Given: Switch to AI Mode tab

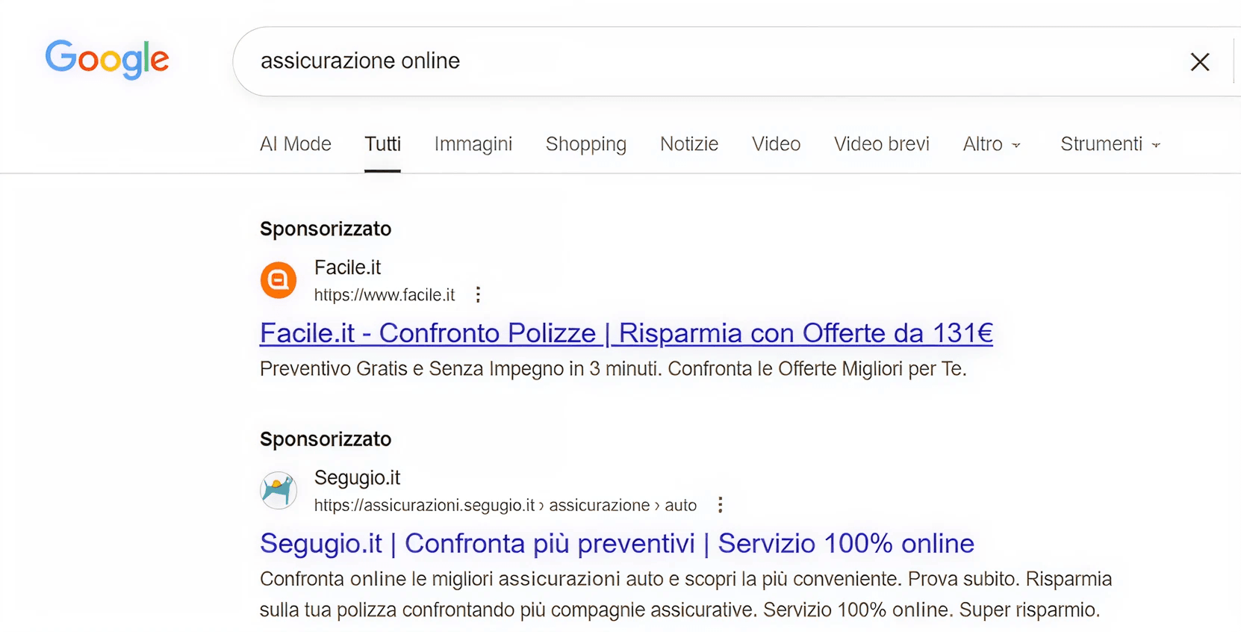Looking at the screenshot, I should [x=295, y=144].
